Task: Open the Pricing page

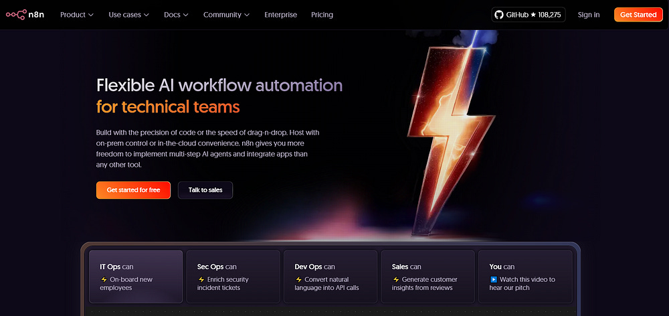Action: coord(322,15)
